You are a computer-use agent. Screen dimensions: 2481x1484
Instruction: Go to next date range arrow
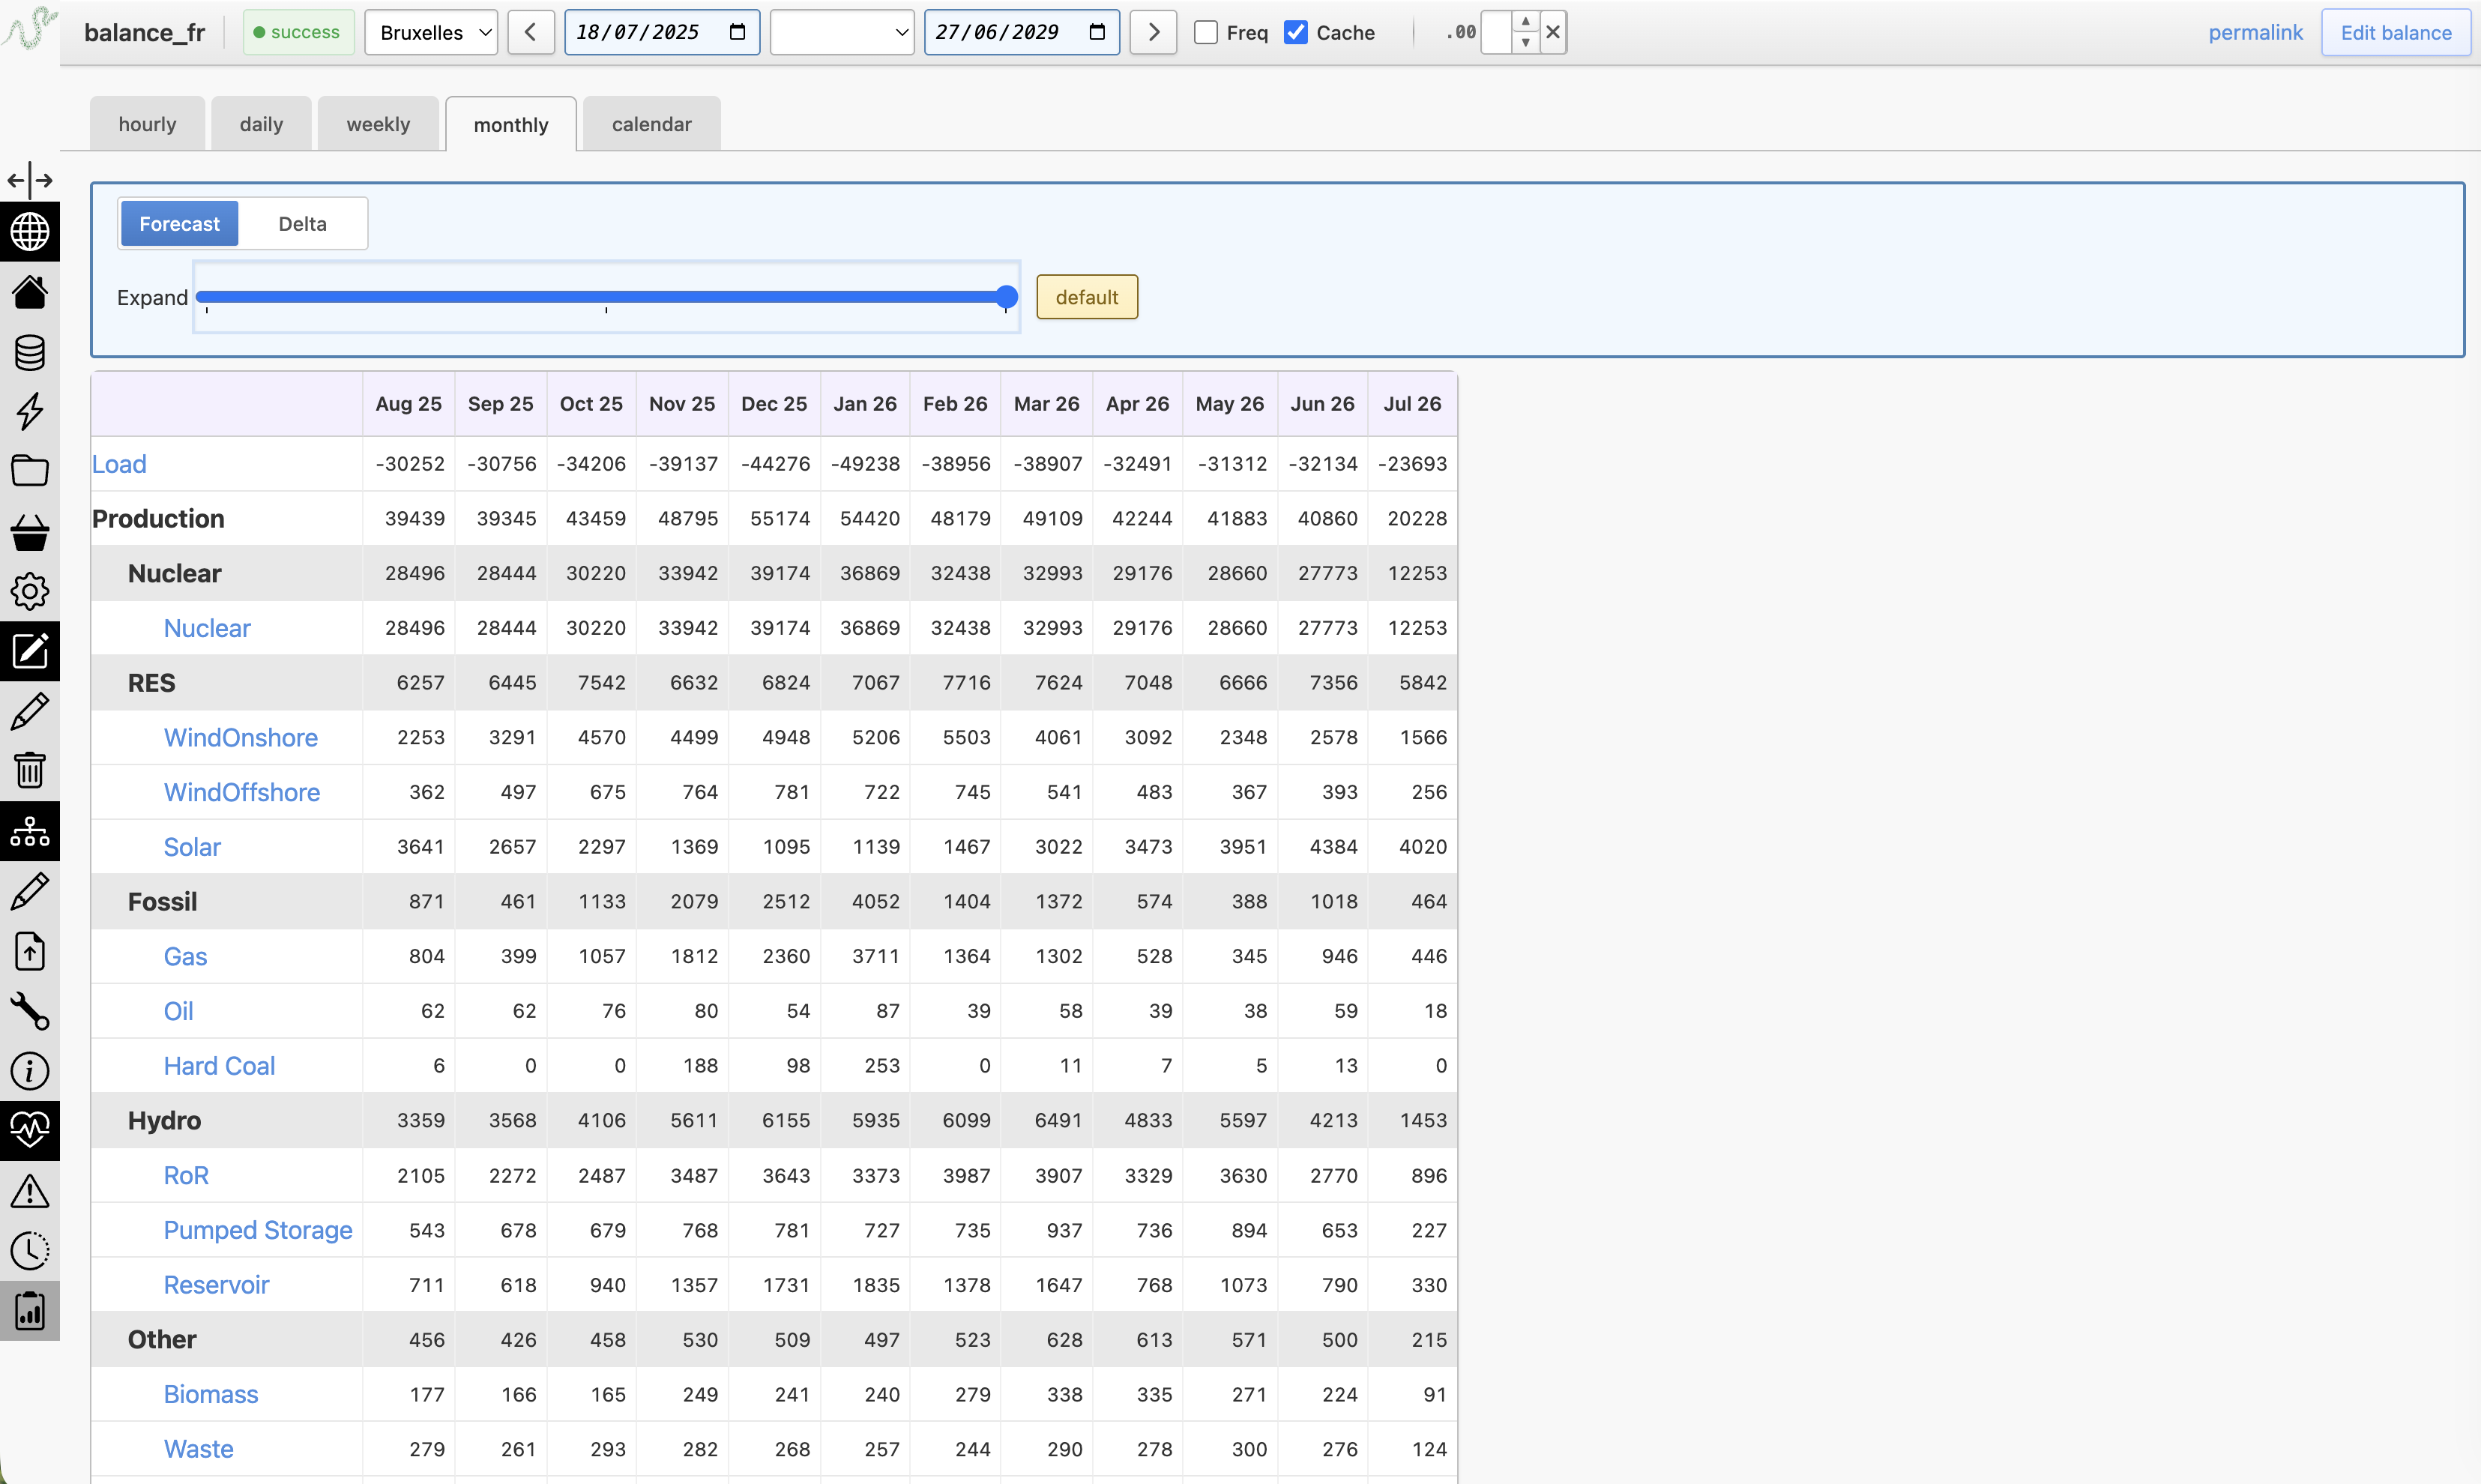tap(1153, 32)
